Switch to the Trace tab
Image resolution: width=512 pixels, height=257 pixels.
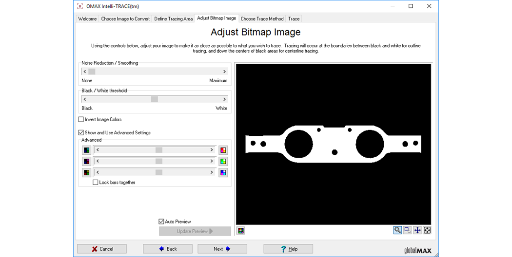click(x=294, y=19)
